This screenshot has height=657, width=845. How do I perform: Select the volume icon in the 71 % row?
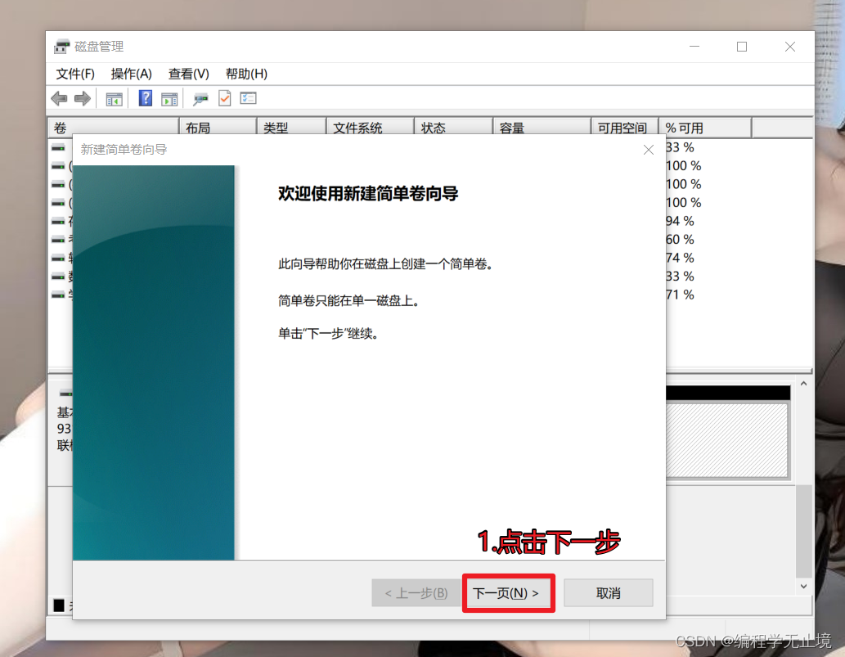[x=58, y=295]
